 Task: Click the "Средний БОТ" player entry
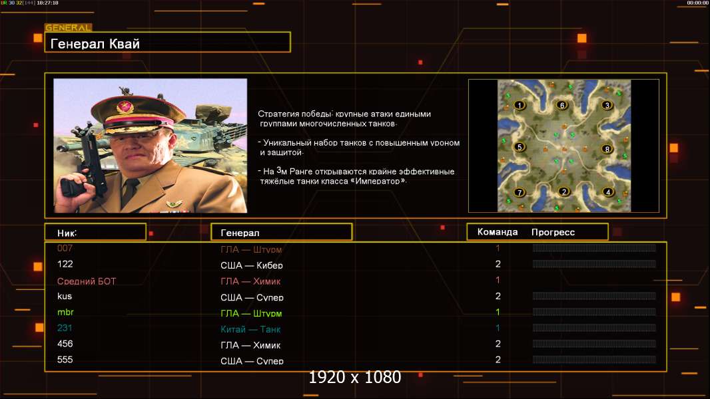pyautogui.click(x=87, y=281)
